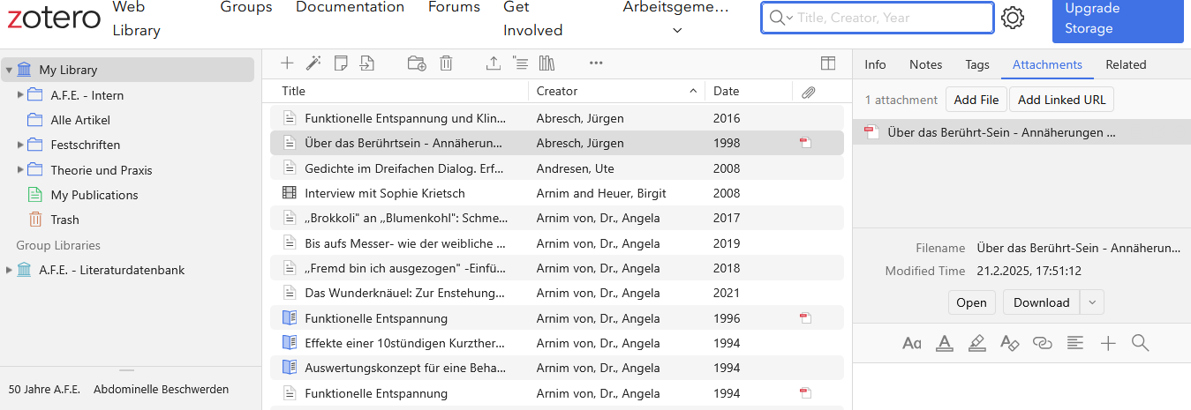Open the Add by Identifier magic wand

(x=313, y=63)
